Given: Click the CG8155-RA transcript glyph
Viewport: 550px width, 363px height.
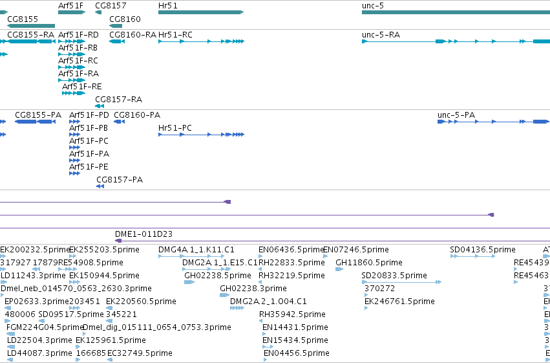Looking at the screenshot, I should 31,41.
